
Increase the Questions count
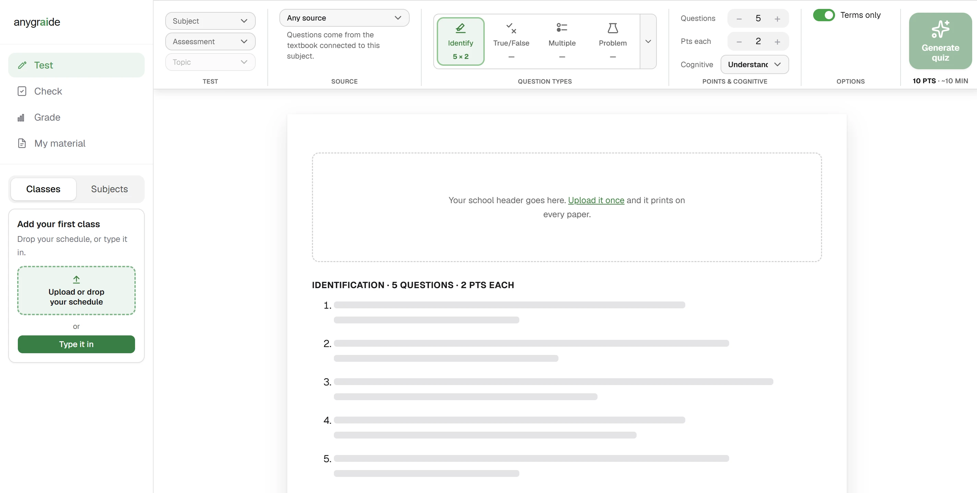(777, 19)
